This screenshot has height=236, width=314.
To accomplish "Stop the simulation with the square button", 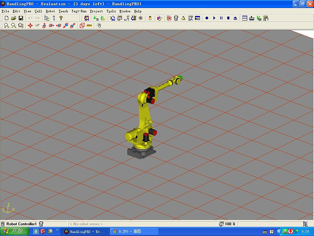I will coord(228,18).
